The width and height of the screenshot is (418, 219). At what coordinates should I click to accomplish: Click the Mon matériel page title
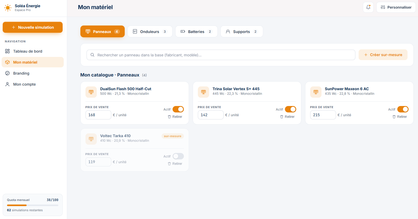95,7
